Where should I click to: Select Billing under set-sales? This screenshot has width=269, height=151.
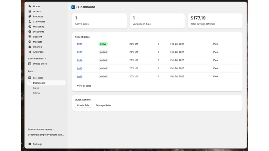36,93
